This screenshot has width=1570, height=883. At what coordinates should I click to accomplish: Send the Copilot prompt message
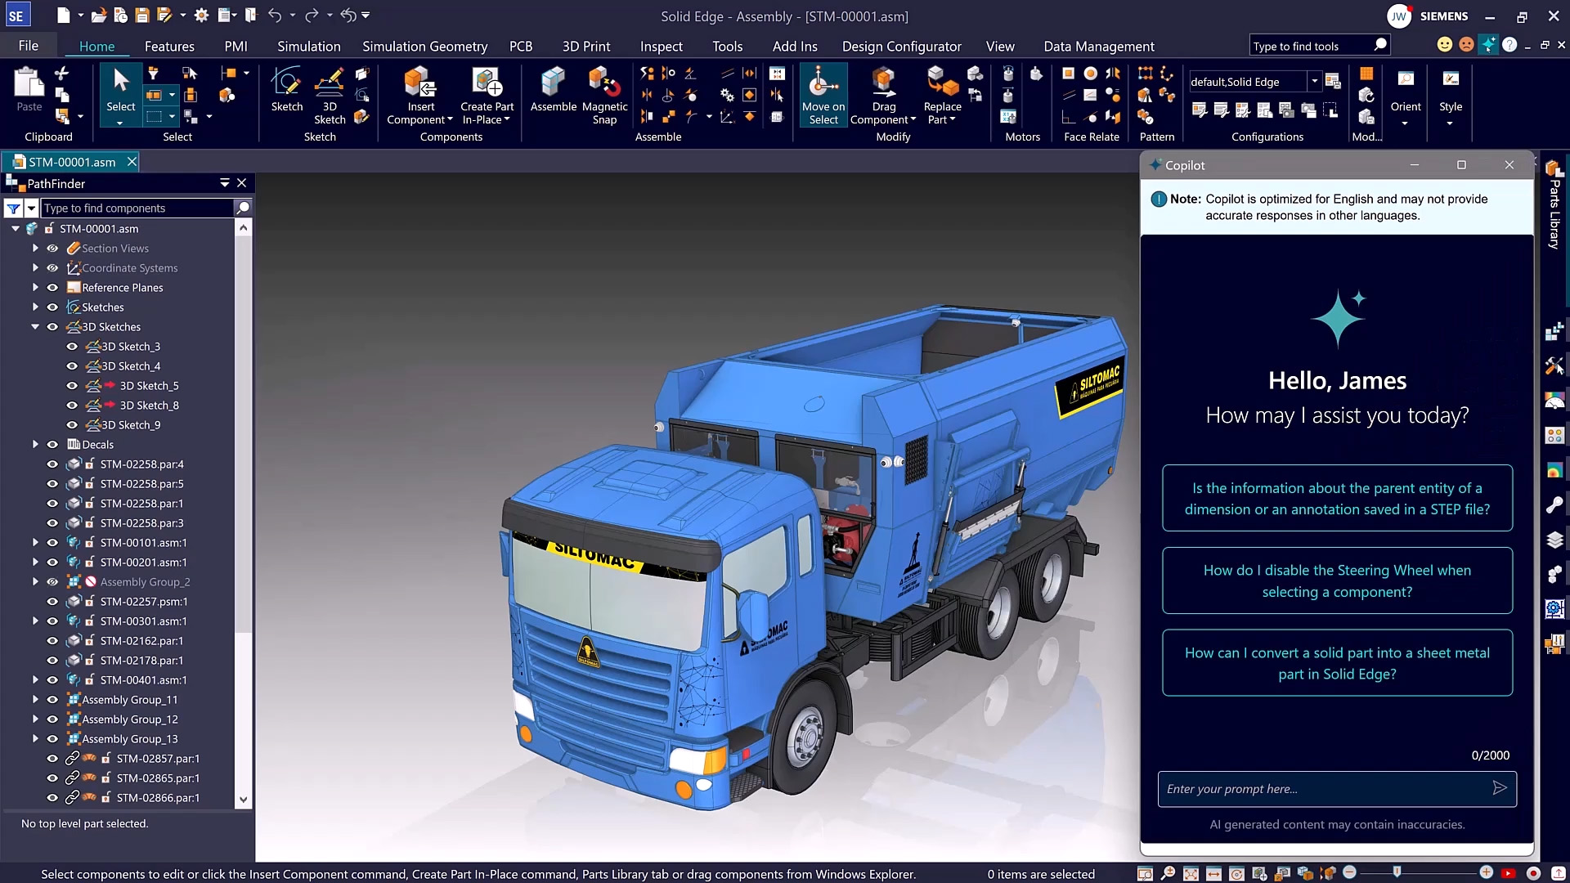[1499, 788]
